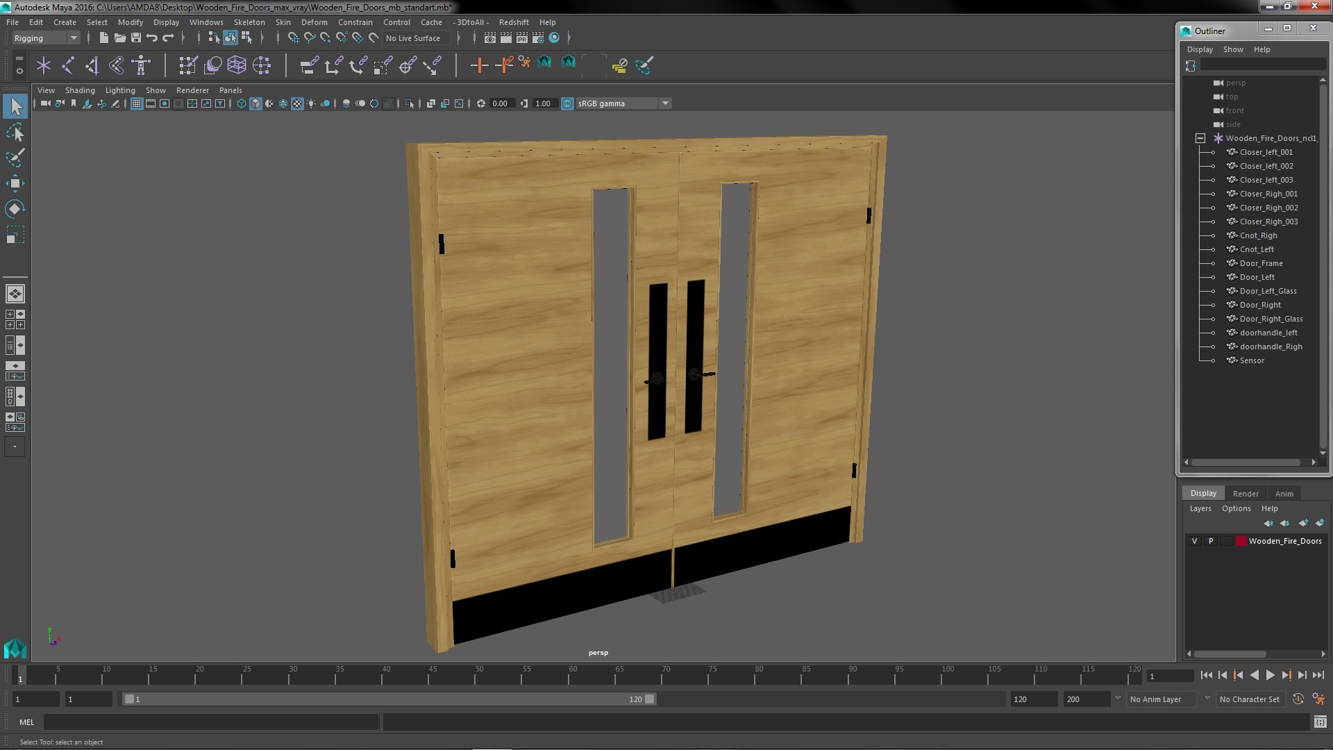Click the Wooden_Fire_Doors layer red color swatch

tap(1241, 541)
